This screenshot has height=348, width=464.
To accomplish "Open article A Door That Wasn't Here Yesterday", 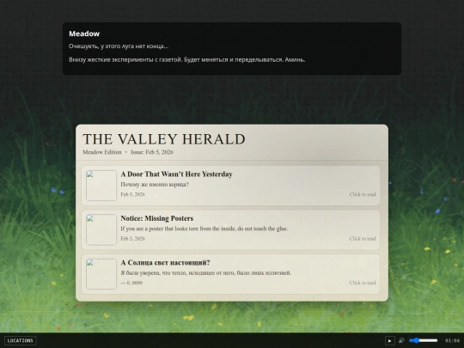I will [x=231, y=186].
